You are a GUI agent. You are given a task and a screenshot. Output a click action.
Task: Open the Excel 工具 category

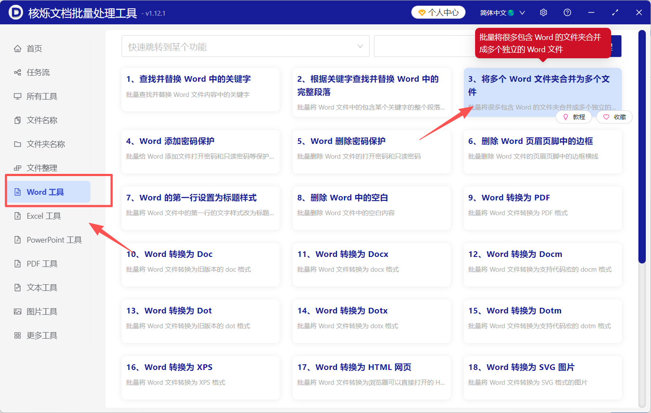coord(43,216)
